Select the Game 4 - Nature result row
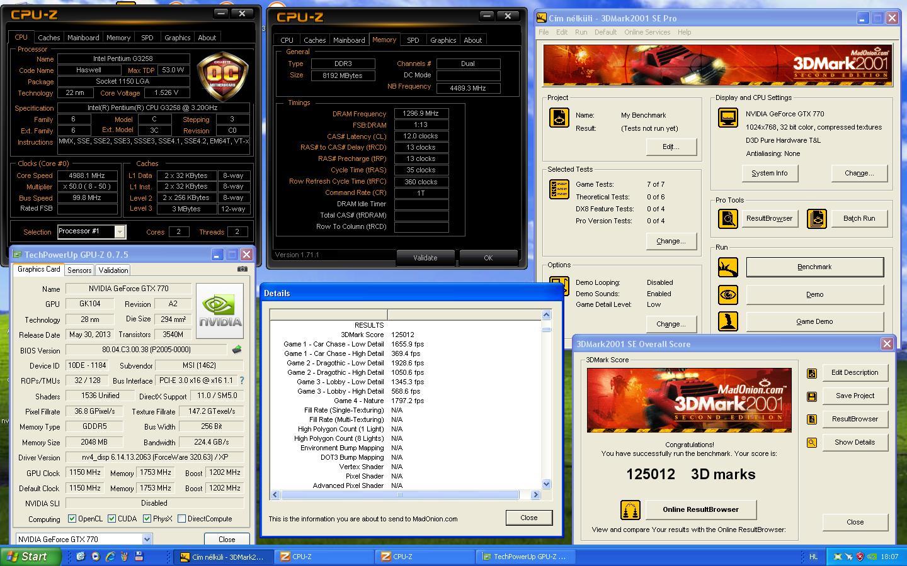 pos(406,401)
